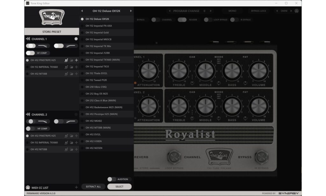Advance PROGRAM CHANGE with the right arrow
This screenshot has width=326, height=196.
(x=211, y=11)
